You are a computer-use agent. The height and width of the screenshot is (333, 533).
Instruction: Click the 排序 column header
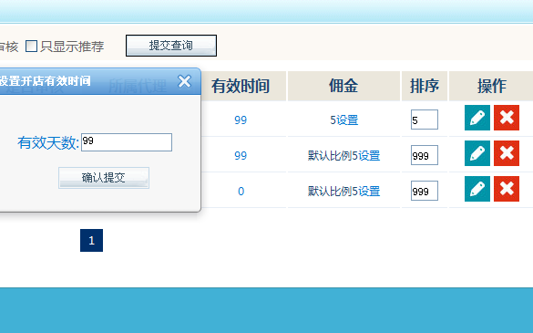pos(425,86)
